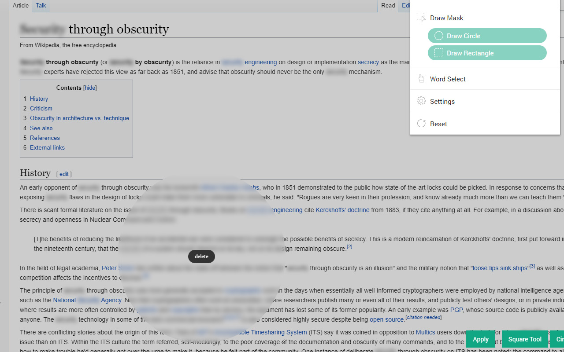Open the Timesharing System link
Screen dimensions: 564x352
click(x=278, y=332)
